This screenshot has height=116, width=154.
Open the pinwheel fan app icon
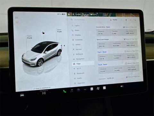coord(98,88)
